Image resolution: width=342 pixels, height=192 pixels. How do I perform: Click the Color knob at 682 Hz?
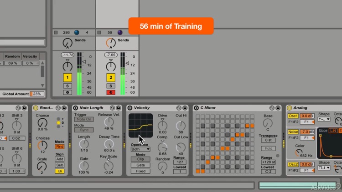(x=299, y=152)
